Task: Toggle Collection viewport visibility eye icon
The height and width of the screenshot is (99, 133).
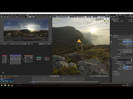Action: tap(130, 20)
